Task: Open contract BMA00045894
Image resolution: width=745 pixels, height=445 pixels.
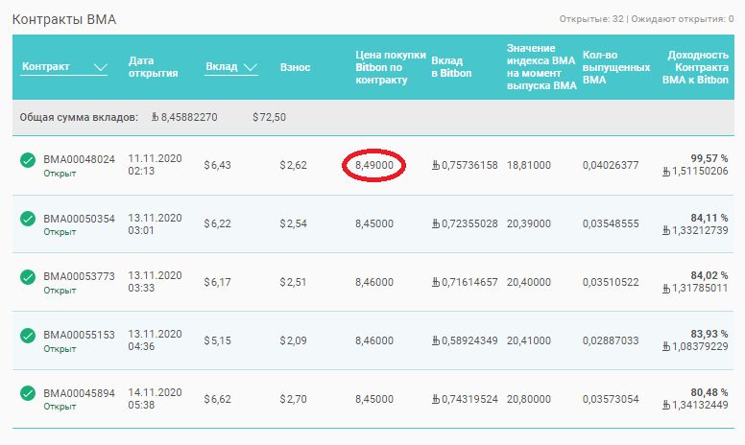Action: [x=79, y=393]
